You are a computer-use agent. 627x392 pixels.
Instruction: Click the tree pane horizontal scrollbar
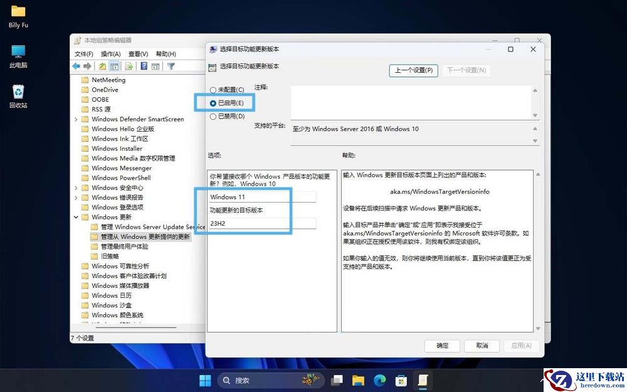point(136,327)
